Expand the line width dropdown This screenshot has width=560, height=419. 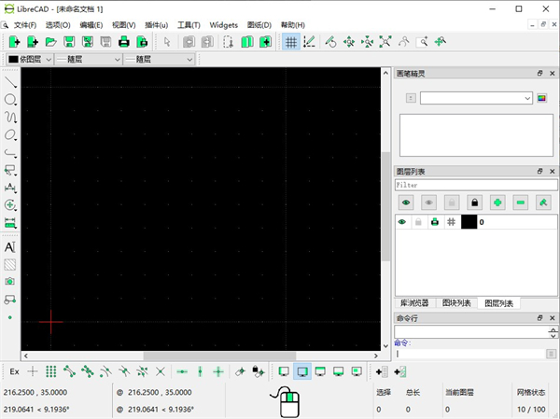[159, 59]
